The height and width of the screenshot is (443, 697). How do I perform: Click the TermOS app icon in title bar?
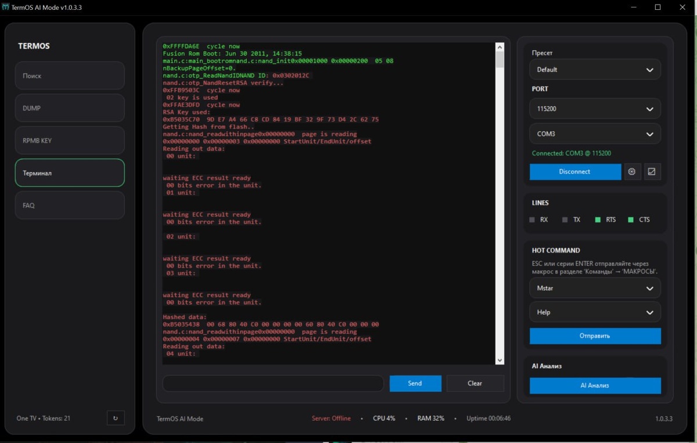tap(5, 7)
